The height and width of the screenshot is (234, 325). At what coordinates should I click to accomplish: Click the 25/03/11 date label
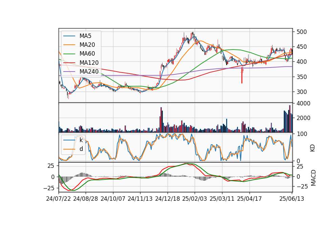(x=222, y=199)
